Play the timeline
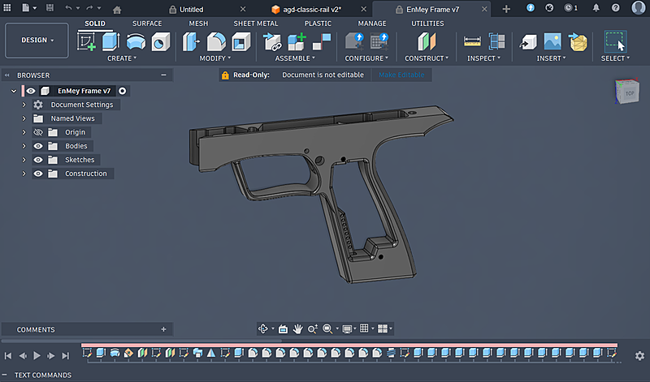The width and height of the screenshot is (650, 382). tap(37, 355)
